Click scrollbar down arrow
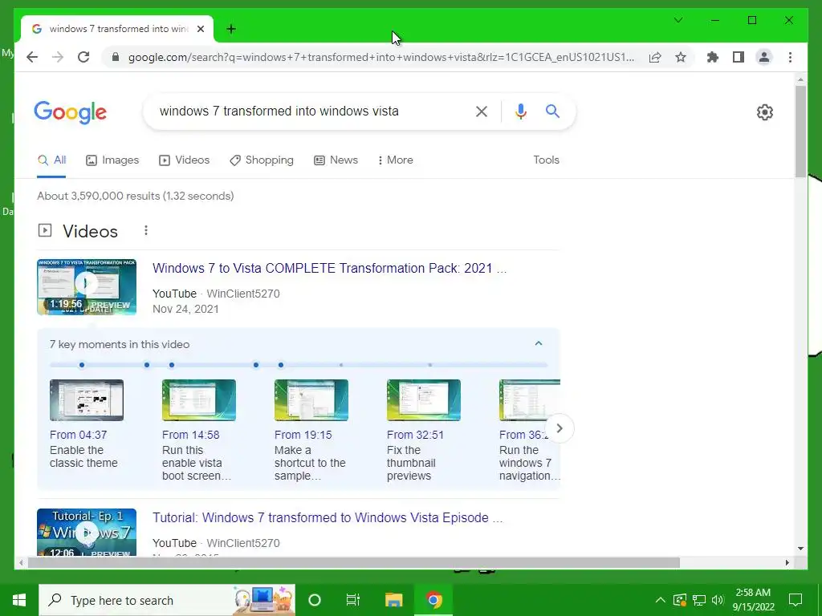This screenshot has height=616, width=822. coord(800,549)
